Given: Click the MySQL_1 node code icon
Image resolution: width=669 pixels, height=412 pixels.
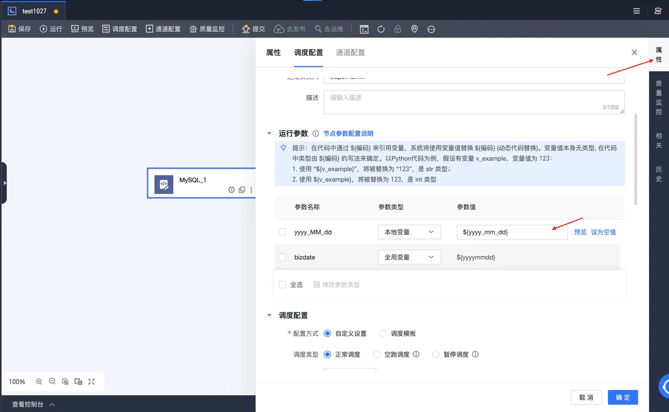Looking at the screenshot, I should (x=164, y=184).
